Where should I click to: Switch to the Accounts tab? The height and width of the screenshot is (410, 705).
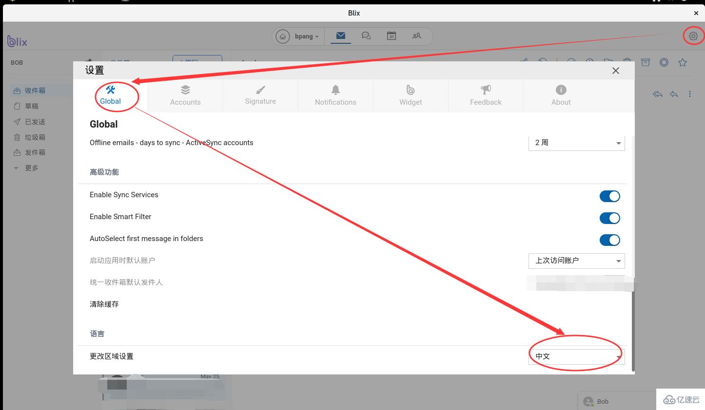185,95
